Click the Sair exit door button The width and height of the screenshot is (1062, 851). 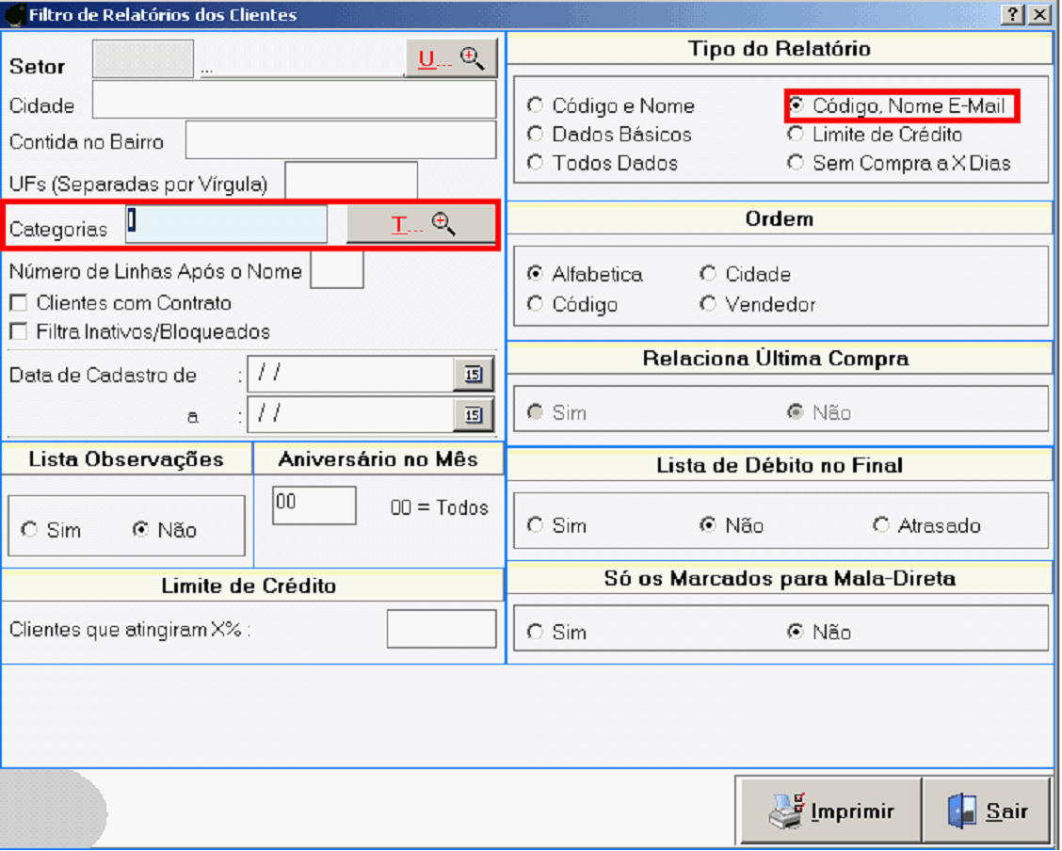(987, 811)
